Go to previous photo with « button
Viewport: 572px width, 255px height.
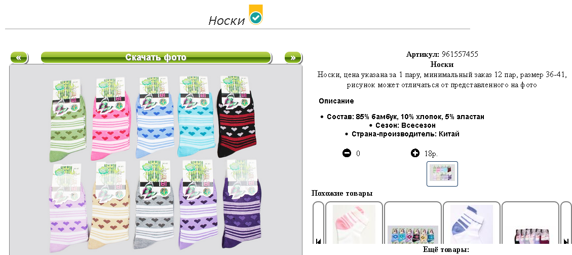tap(19, 57)
